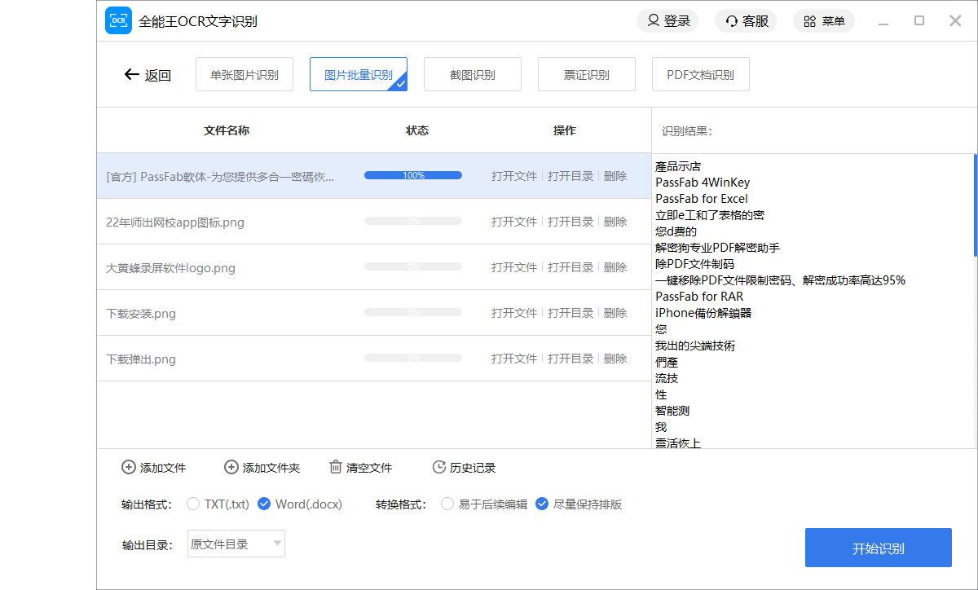Click the 添加文件 plus icon

129,467
